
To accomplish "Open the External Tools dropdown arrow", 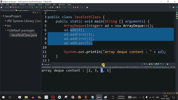I will (x=48, y=7).
